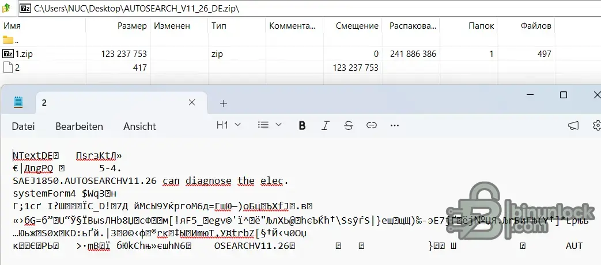Sort by the Коммента... column header
This screenshot has width=601, height=265.
(294, 26)
